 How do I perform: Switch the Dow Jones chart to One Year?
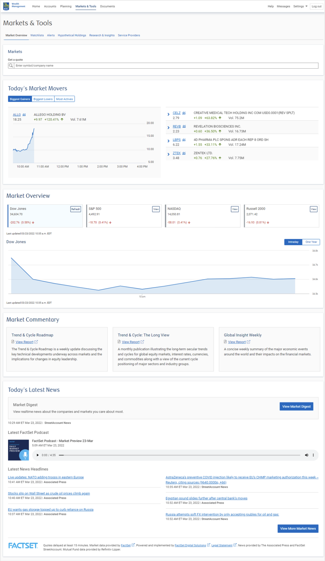click(x=311, y=242)
